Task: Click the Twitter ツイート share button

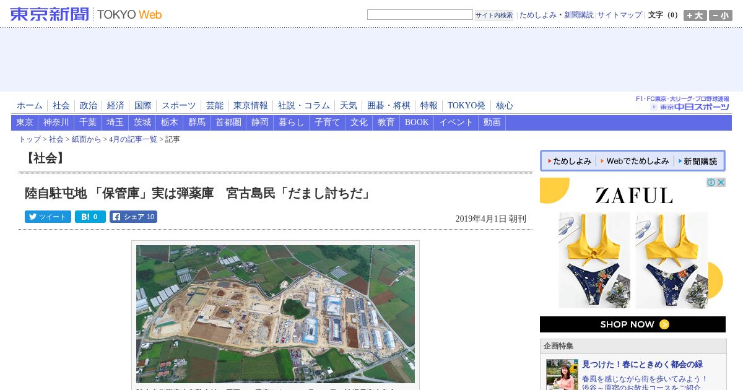Action: coord(48,217)
